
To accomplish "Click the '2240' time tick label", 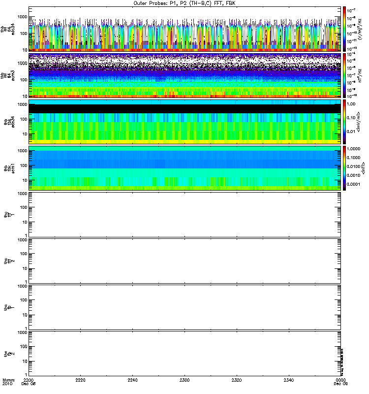I will coord(132,380).
